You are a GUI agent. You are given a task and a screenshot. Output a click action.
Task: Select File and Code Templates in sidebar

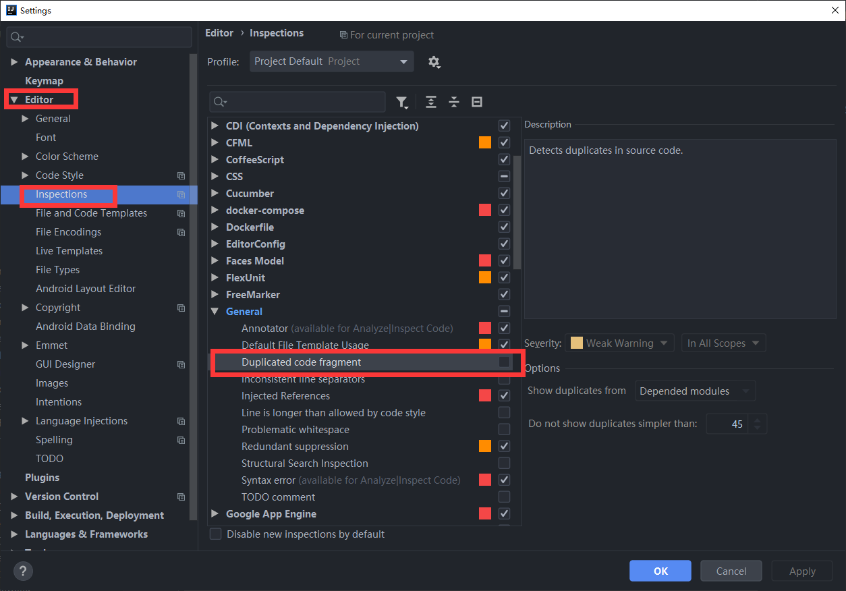tap(90, 213)
